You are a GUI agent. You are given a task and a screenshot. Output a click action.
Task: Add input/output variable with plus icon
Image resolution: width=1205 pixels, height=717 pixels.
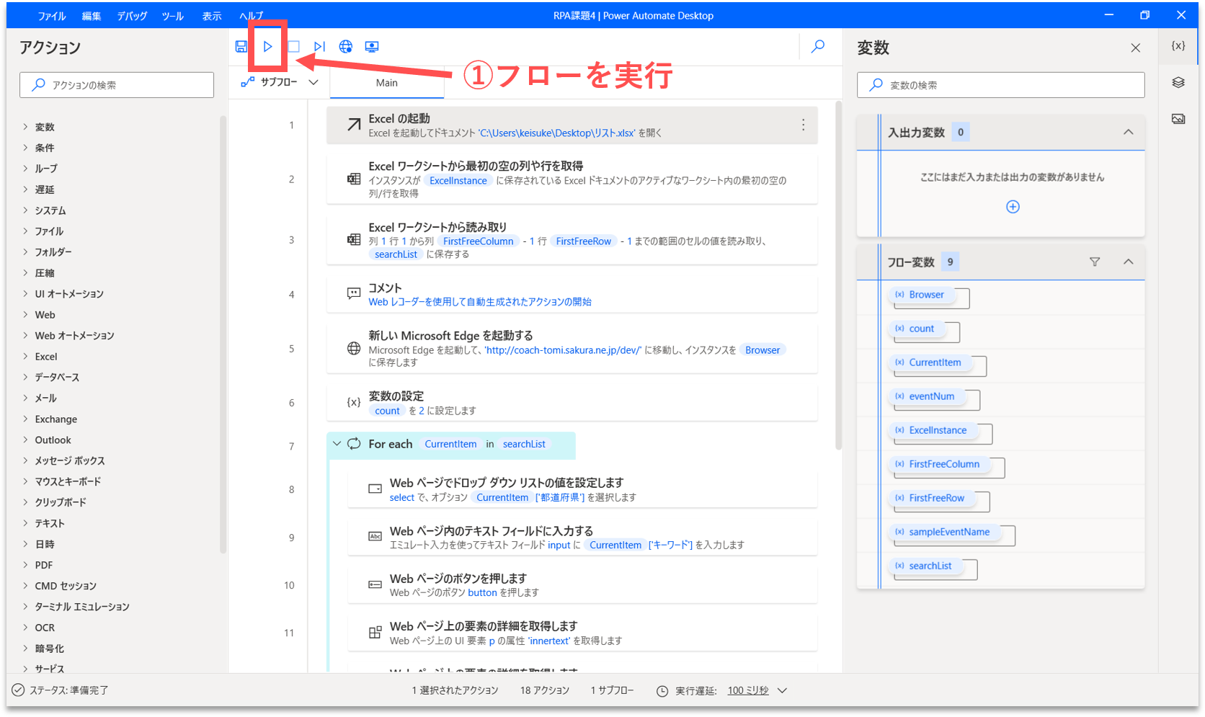pyautogui.click(x=1013, y=207)
